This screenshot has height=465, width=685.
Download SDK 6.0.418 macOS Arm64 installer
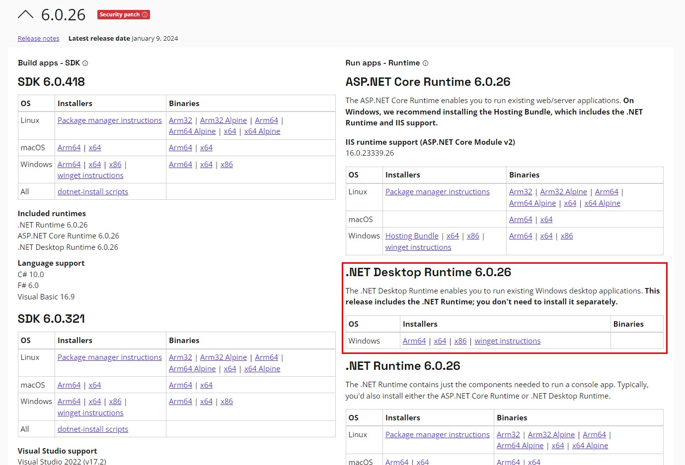pos(69,148)
